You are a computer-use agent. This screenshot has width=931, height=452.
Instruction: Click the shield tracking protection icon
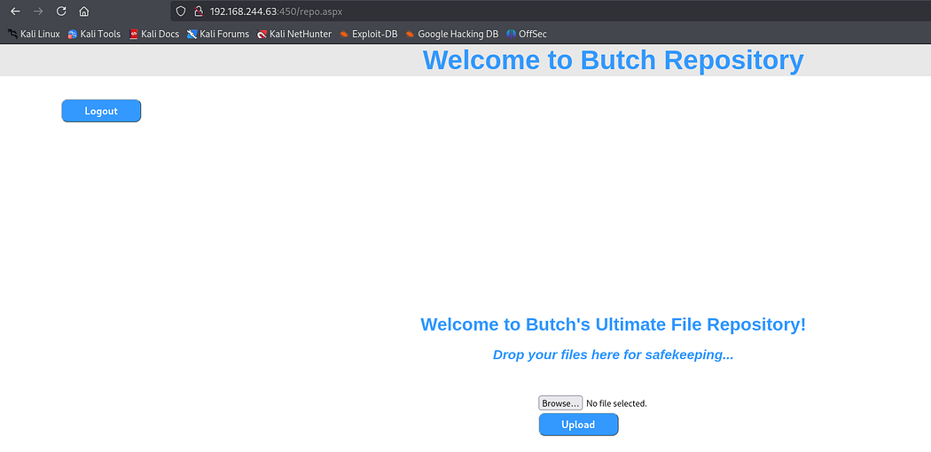[x=181, y=12]
